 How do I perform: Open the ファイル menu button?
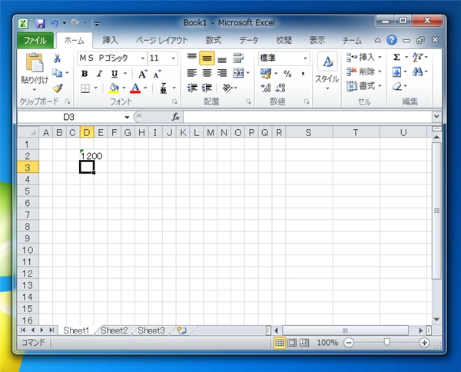coord(35,40)
